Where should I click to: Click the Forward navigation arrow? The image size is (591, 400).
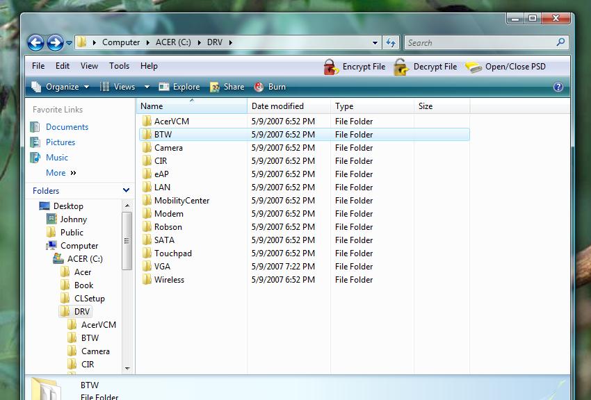click(x=55, y=42)
